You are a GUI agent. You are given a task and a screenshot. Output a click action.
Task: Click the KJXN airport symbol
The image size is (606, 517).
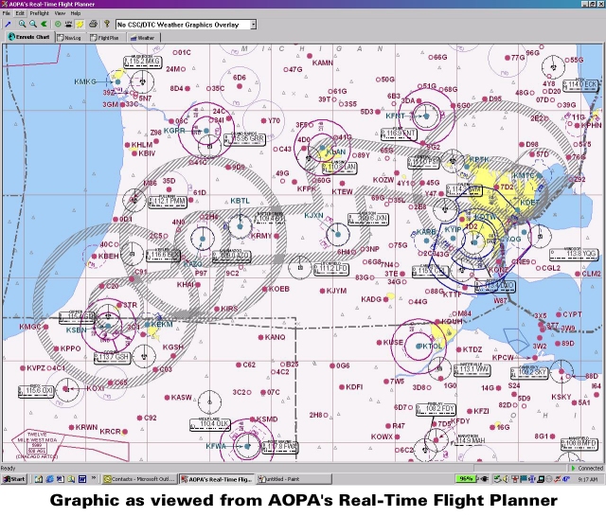tap(338, 234)
